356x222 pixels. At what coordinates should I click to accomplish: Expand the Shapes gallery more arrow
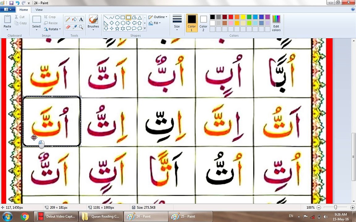pyautogui.click(x=145, y=29)
